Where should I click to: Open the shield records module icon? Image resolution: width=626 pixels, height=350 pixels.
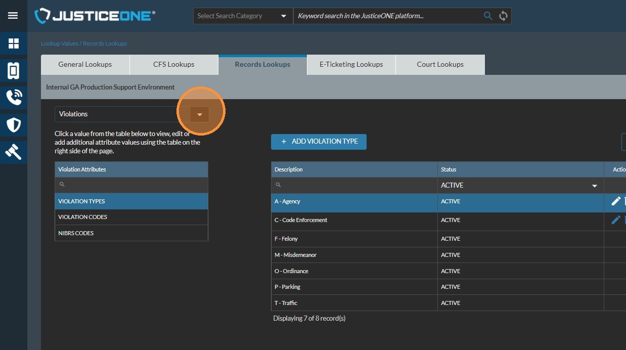click(x=13, y=124)
